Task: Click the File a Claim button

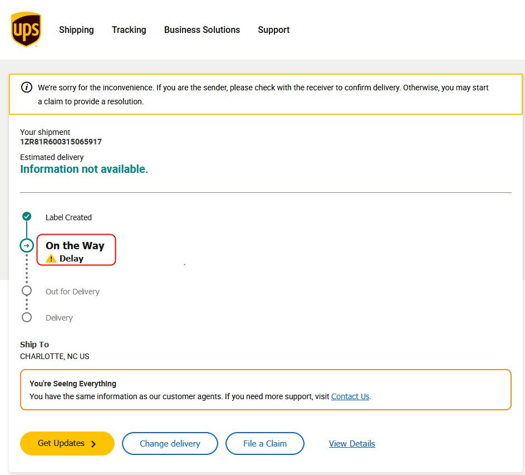Action: [x=265, y=443]
